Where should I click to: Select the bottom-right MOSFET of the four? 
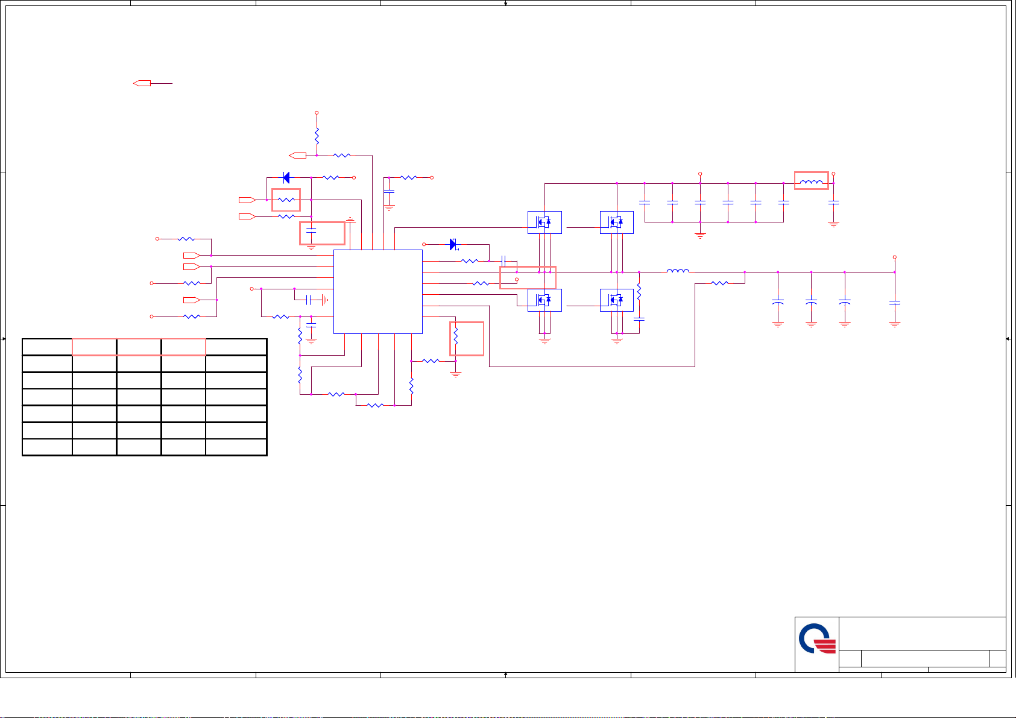(617, 300)
